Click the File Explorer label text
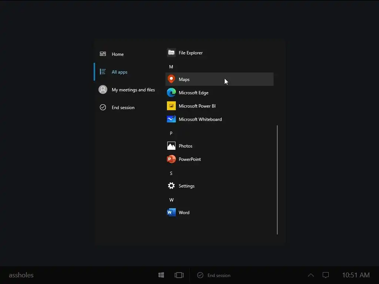 pos(191,53)
